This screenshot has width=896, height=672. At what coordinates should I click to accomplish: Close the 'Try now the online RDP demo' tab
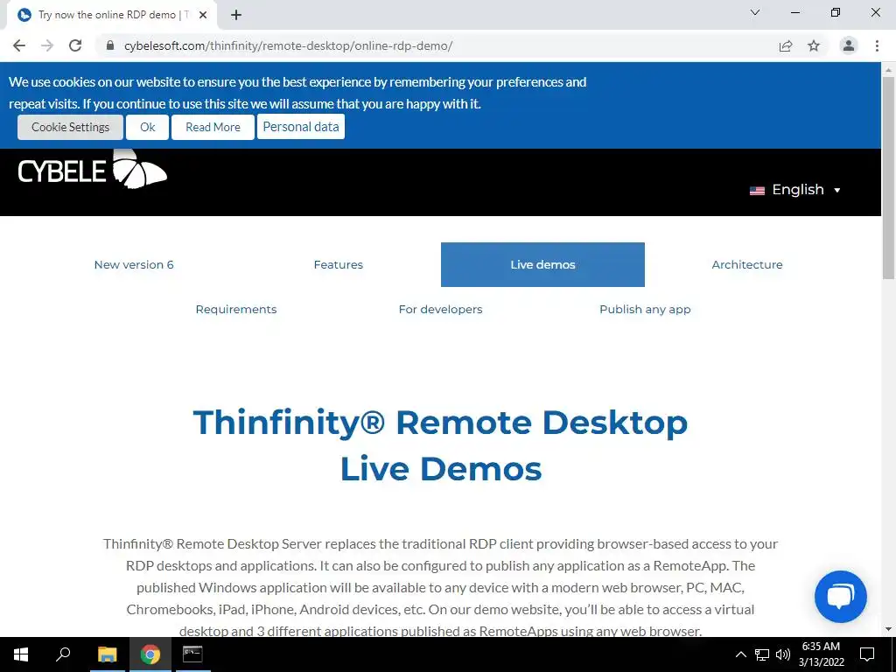click(203, 16)
